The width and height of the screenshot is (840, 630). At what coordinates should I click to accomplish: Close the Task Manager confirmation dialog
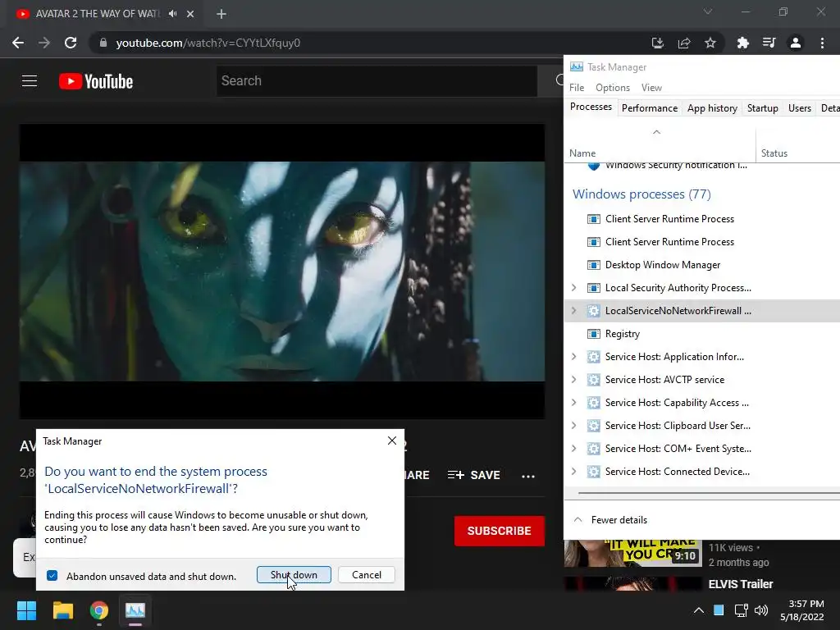[x=392, y=441]
